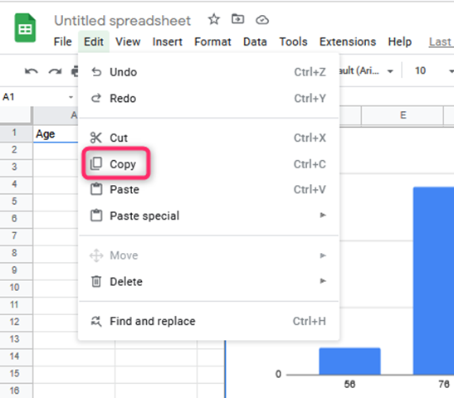Select Paste from the Edit menu
The height and width of the screenshot is (398, 454).
(x=208, y=190)
